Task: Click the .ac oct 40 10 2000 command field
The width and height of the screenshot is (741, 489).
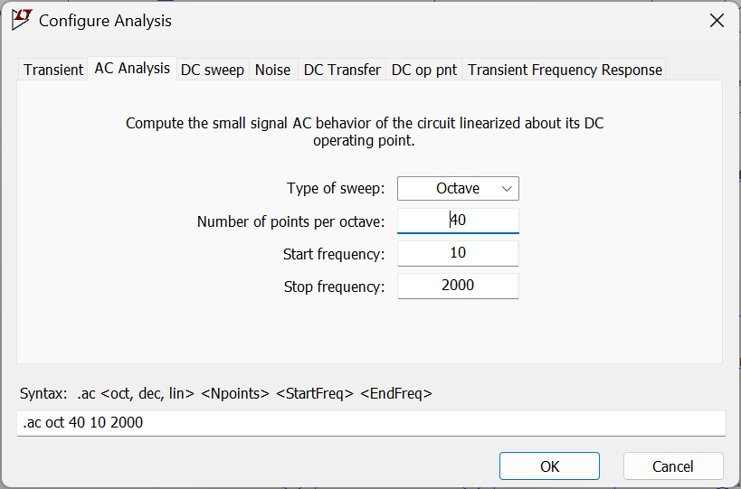Action: pyautogui.click(x=371, y=423)
